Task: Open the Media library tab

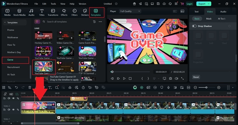Action: 7,12
